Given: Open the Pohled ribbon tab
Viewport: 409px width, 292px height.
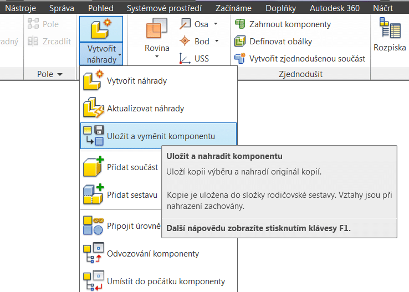Looking at the screenshot, I should tap(101, 8).
